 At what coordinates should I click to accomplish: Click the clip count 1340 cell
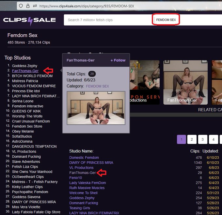click(x=198, y=163)
